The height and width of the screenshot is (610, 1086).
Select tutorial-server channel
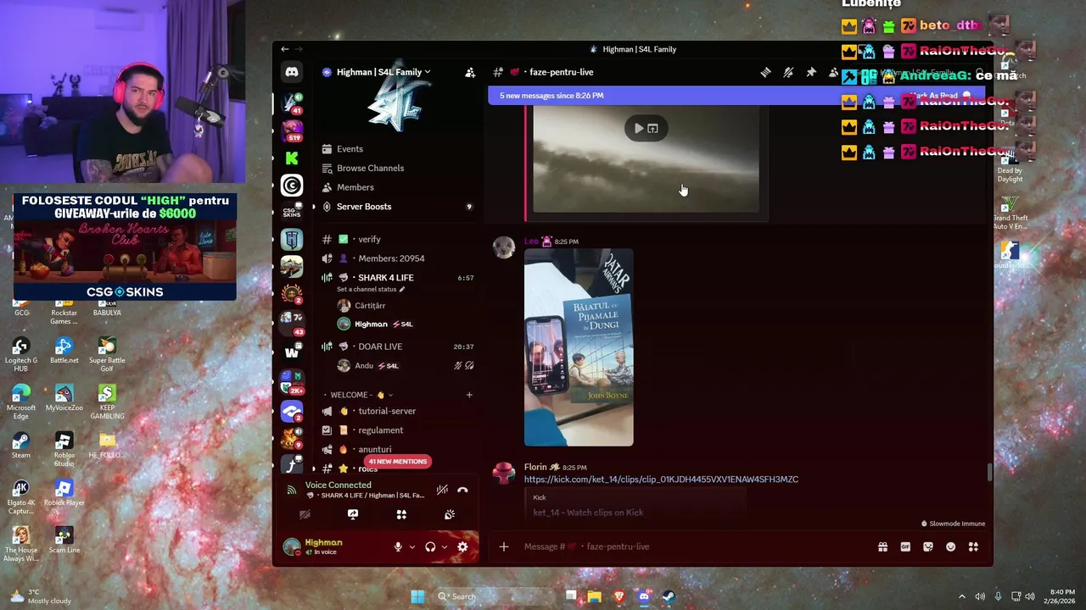[x=397, y=411]
